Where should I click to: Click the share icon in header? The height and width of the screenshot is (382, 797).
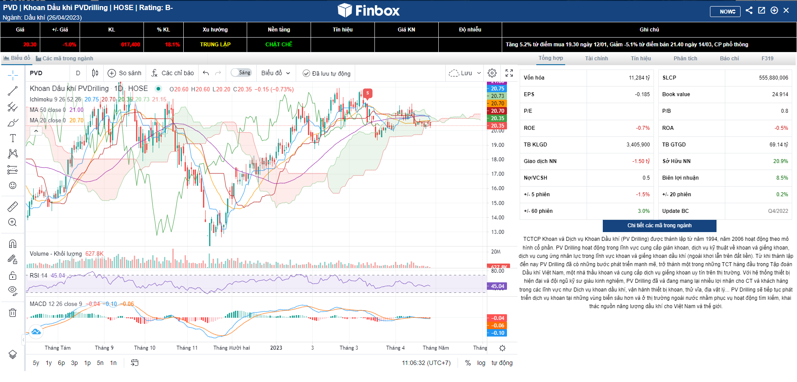click(x=749, y=10)
